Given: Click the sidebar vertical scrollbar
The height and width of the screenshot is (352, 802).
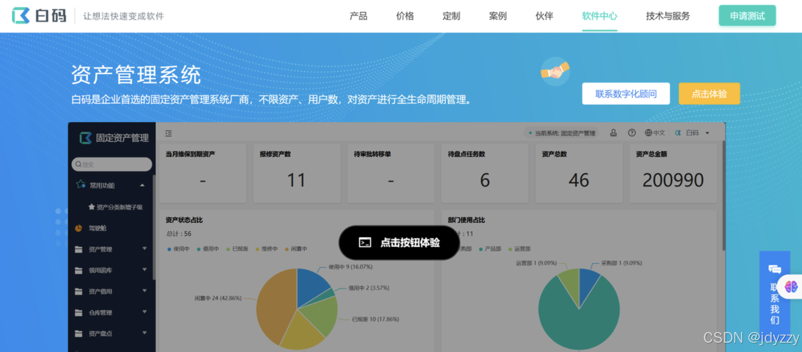Looking at the screenshot, I should click(x=153, y=227).
